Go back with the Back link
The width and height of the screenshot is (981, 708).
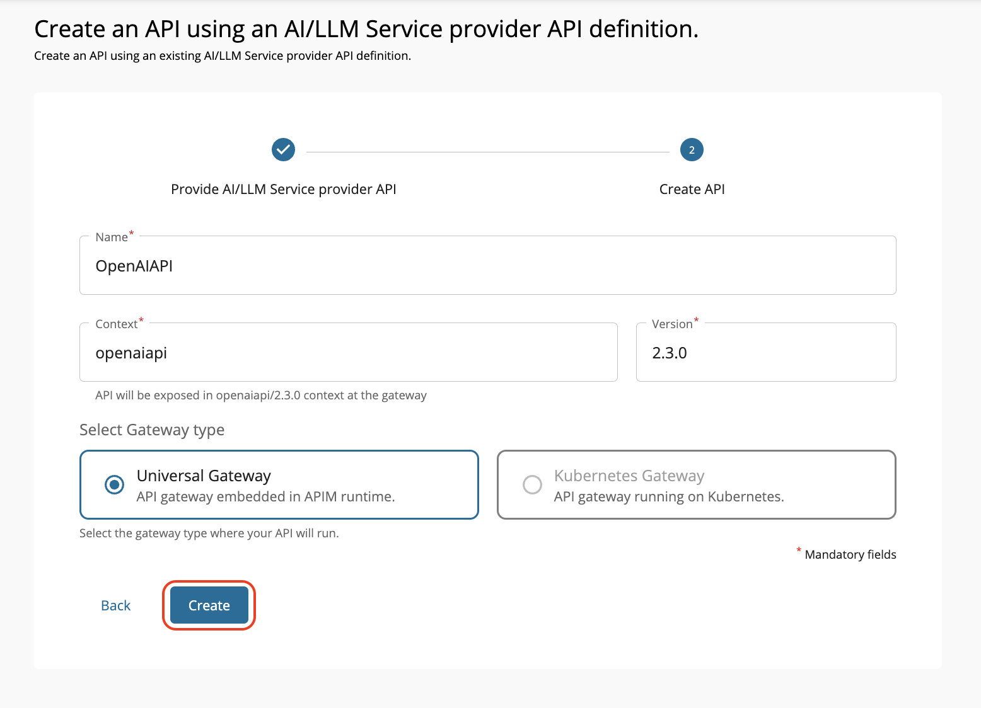(x=116, y=605)
